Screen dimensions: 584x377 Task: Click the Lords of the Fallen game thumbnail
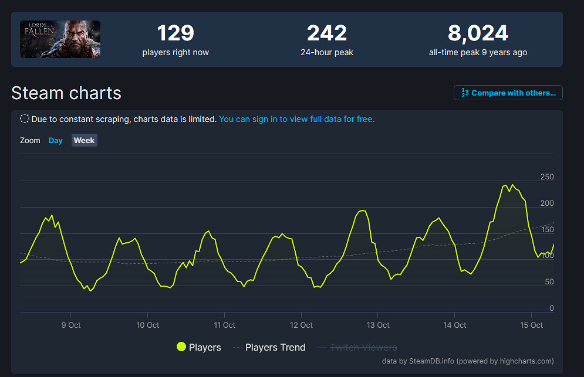coord(60,39)
